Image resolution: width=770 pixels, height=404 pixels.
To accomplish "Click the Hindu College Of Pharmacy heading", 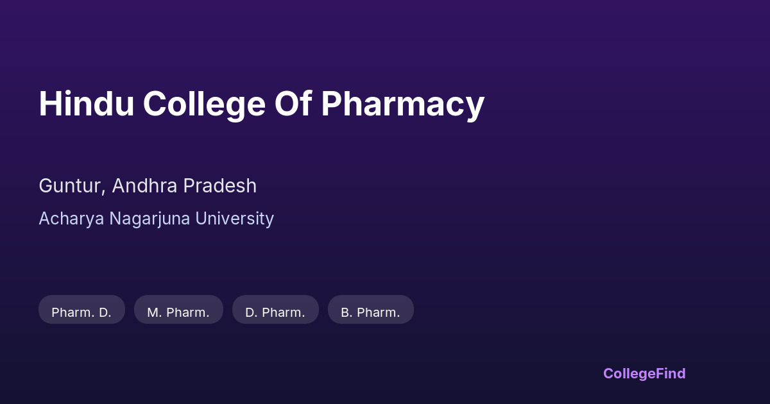I will (261, 104).
